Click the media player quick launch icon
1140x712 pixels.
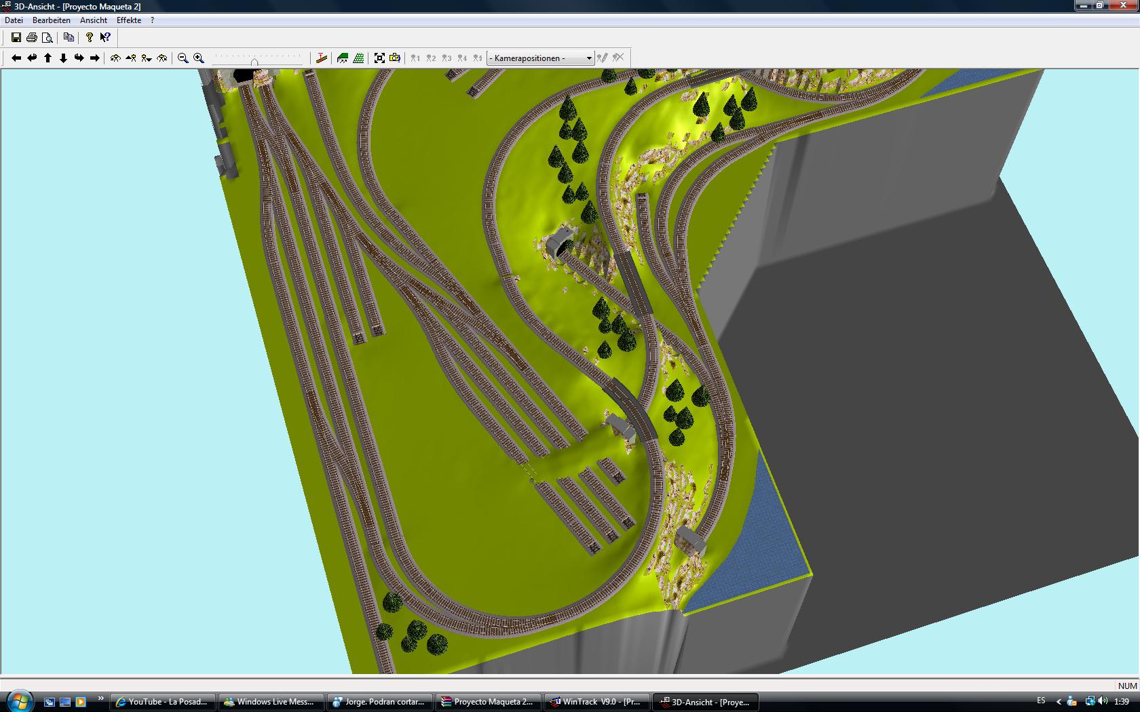pyautogui.click(x=81, y=702)
